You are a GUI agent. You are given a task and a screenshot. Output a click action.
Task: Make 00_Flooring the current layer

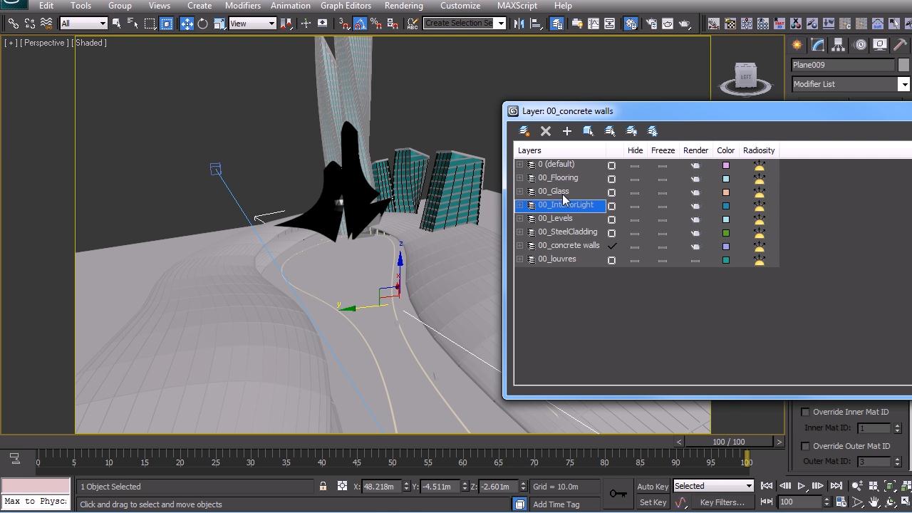(x=611, y=179)
